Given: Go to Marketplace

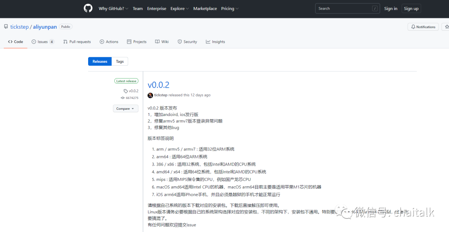Looking at the screenshot, I should tap(205, 9).
